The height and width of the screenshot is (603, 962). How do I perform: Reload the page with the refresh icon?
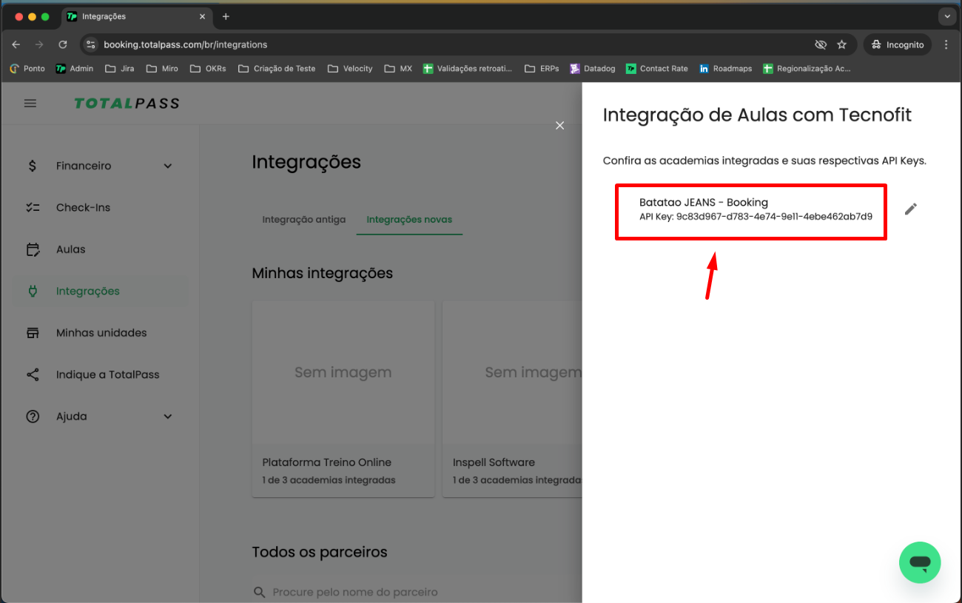(63, 44)
